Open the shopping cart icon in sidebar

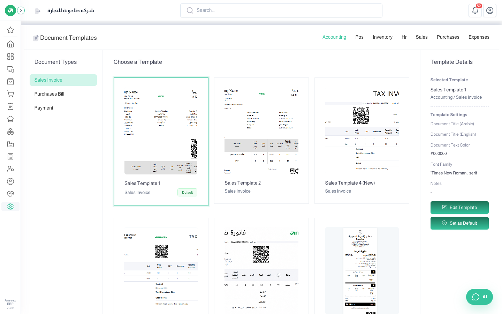coord(10,94)
